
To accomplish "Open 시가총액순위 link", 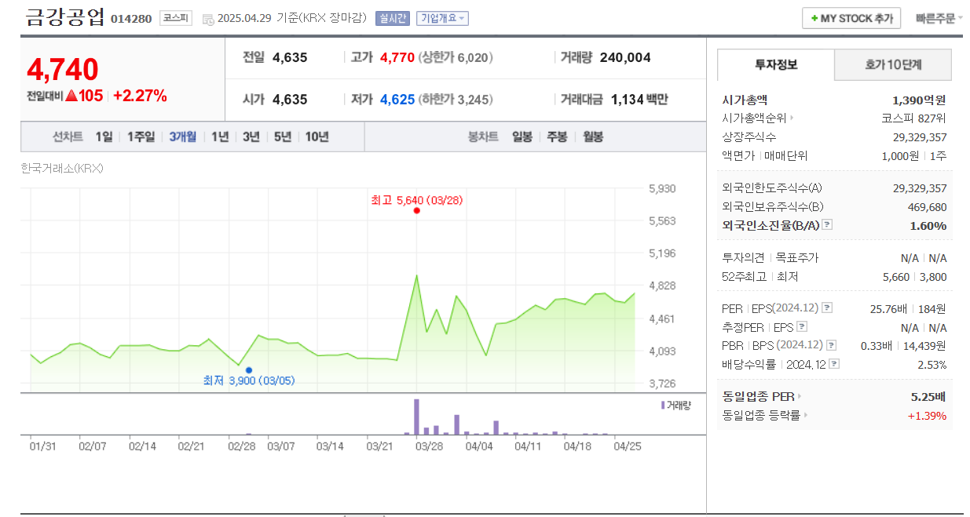I will (754, 118).
